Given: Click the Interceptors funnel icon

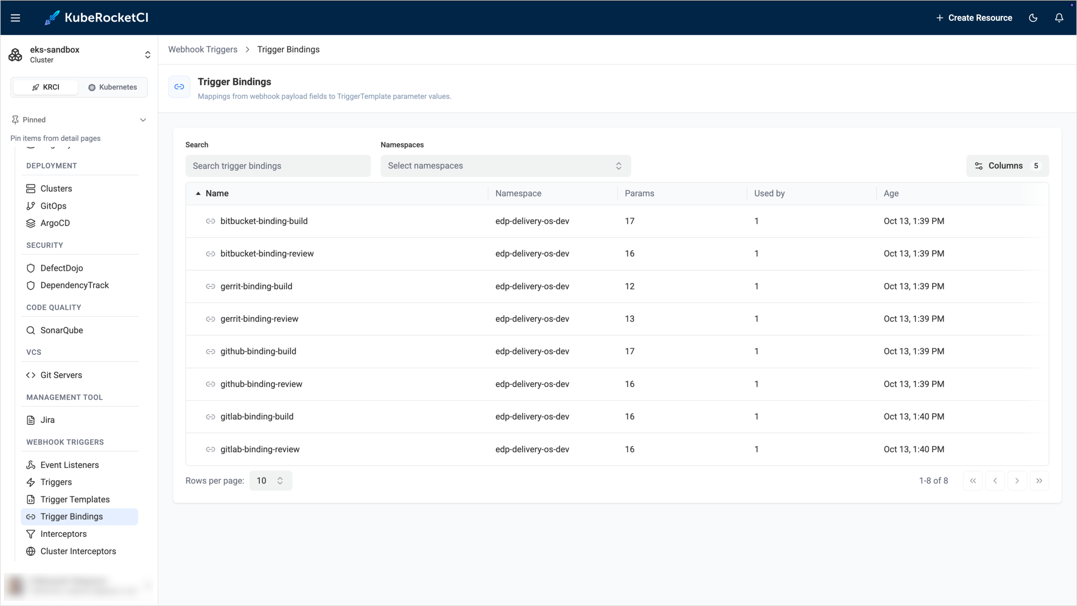Looking at the screenshot, I should point(31,534).
